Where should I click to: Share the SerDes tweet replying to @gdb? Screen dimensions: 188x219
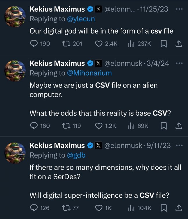tap(179, 208)
